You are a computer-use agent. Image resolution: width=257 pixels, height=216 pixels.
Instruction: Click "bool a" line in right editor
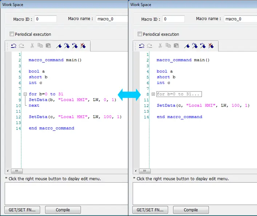(x=165, y=71)
